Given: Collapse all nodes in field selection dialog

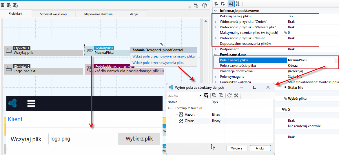Looking at the screenshot, I should pyautogui.click(x=214, y=95).
